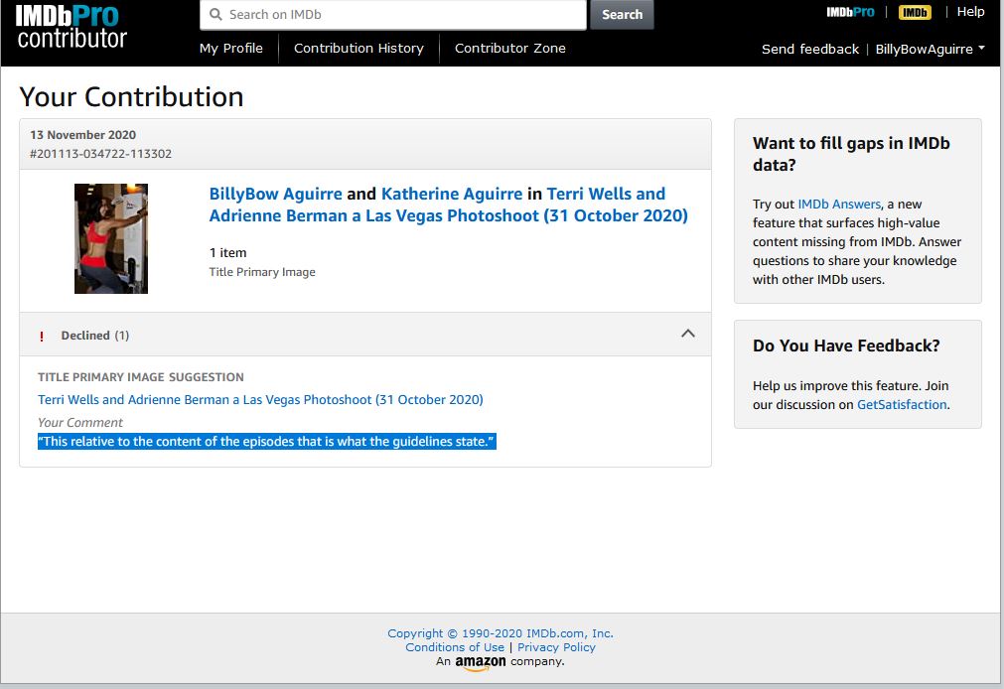Open BillyBow Aguirre name link
1004x689 pixels.
click(275, 194)
